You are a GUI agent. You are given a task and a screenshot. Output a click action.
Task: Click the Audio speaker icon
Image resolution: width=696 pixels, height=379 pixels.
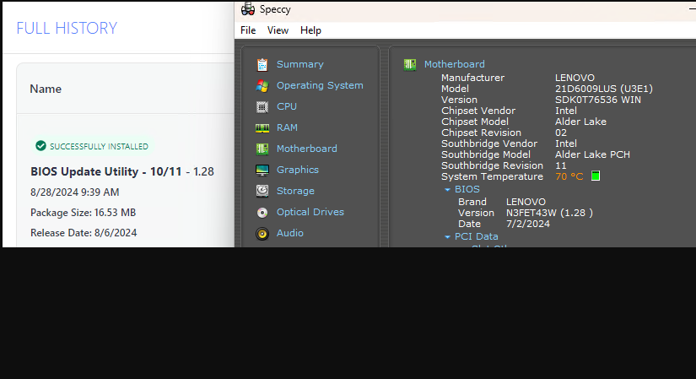pos(262,233)
